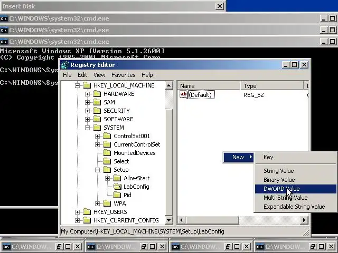338x253 pixels.
Task: Click the AllowStart folder icon
Action: pyautogui.click(x=117, y=178)
